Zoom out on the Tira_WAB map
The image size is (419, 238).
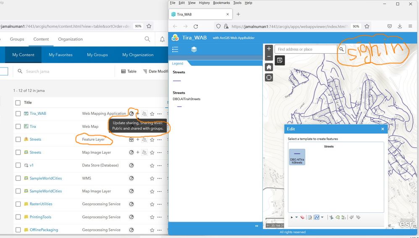click(269, 57)
